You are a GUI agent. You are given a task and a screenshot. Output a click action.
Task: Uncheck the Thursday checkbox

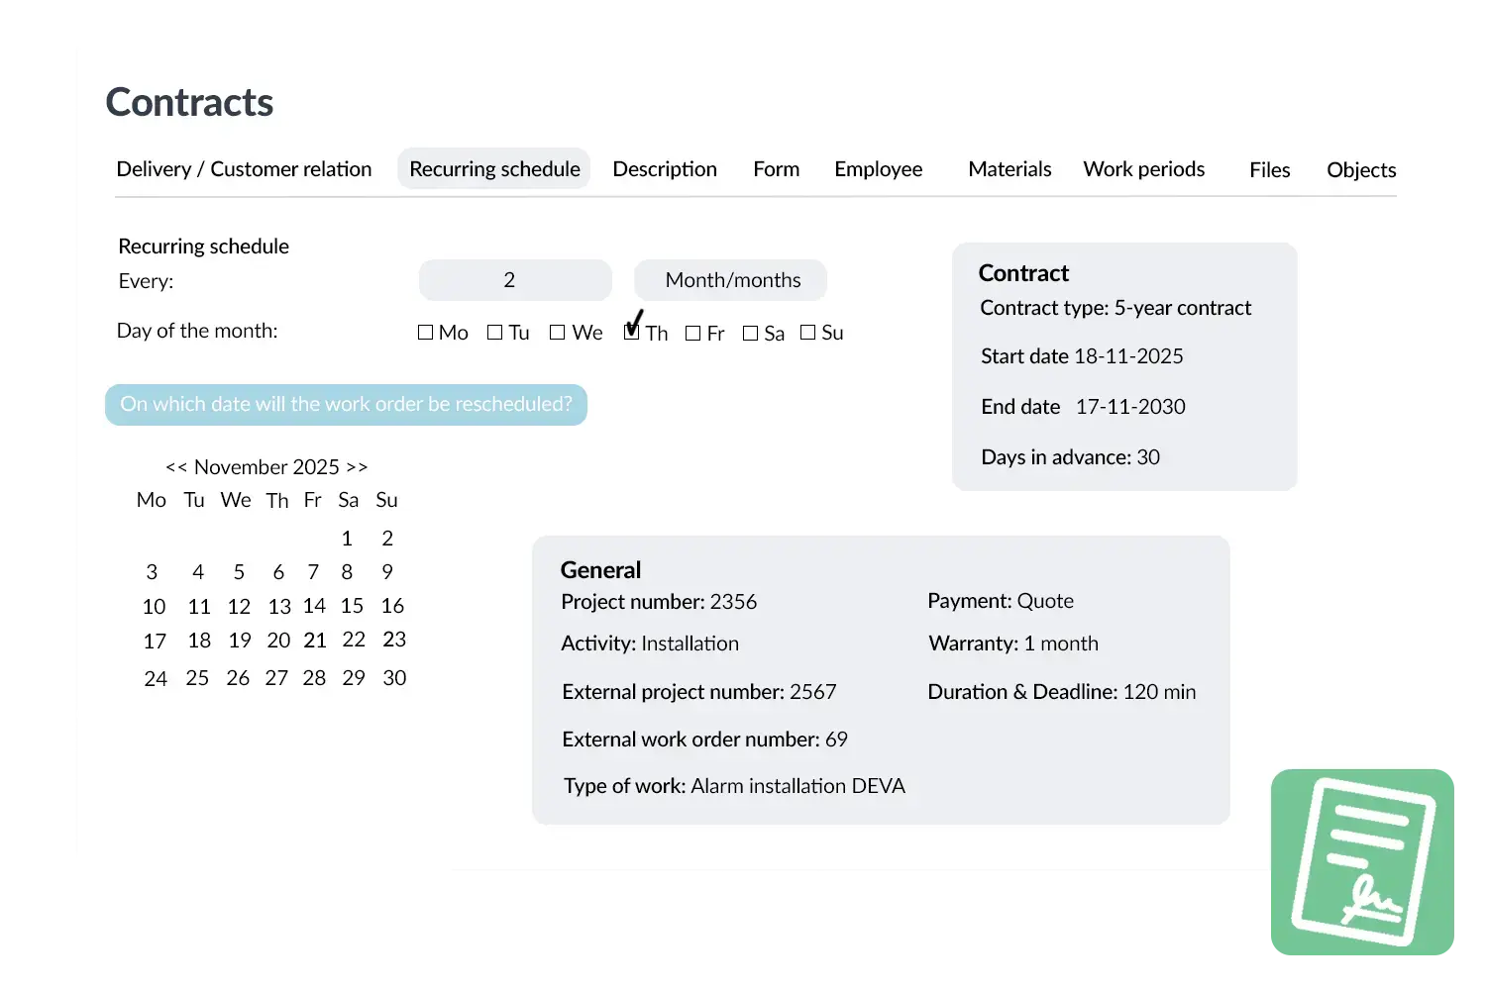click(x=631, y=333)
